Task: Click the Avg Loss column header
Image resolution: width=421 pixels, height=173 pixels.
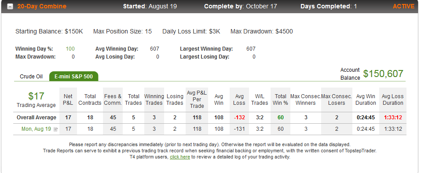Action: point(239,99)
